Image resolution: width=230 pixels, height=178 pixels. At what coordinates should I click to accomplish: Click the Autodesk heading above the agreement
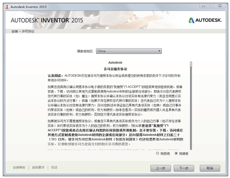115,62
